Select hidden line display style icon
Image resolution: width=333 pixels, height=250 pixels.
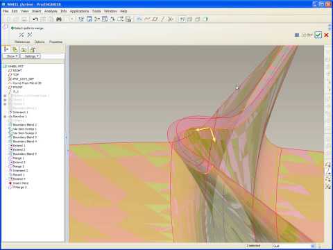[x=190, y=19]
